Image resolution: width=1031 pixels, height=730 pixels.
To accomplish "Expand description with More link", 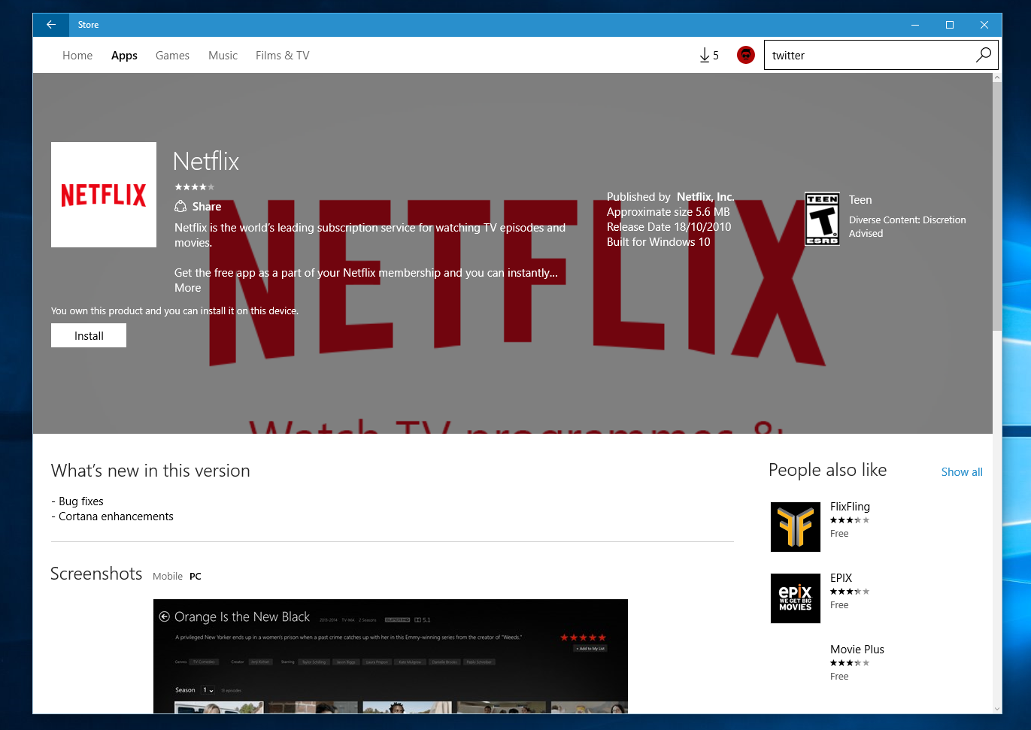I will pos(188,288).
